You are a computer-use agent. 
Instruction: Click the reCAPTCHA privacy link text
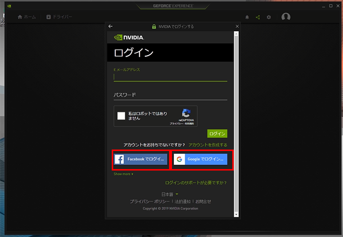tap(176, 124)
